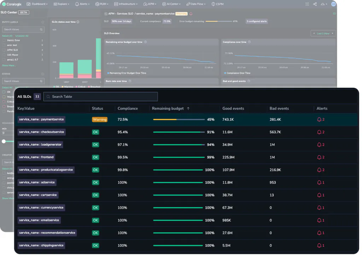
Task: Click alerts bell in adservice row
Action: (319, 183)
